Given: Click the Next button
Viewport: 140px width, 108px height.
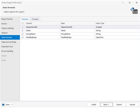Looking at the screenshot, I should [x=106, y=104].
